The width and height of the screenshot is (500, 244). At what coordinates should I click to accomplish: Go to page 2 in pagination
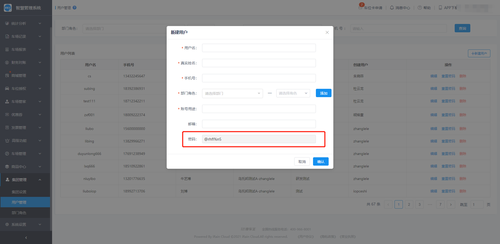click(x=409, y=204)
